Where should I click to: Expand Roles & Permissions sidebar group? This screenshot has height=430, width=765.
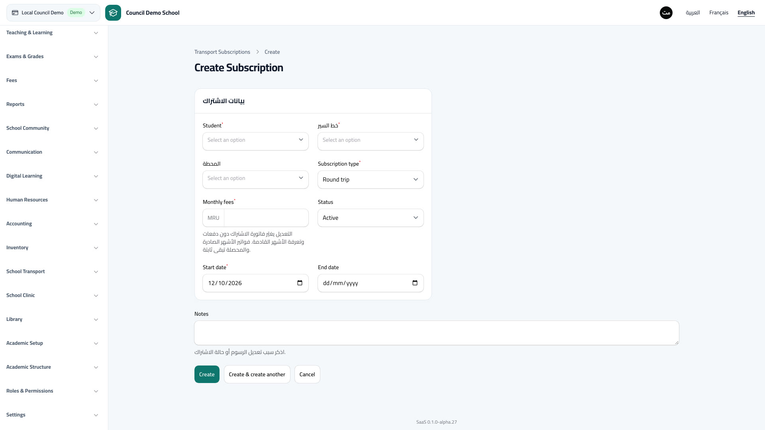[x=52, y=391]
